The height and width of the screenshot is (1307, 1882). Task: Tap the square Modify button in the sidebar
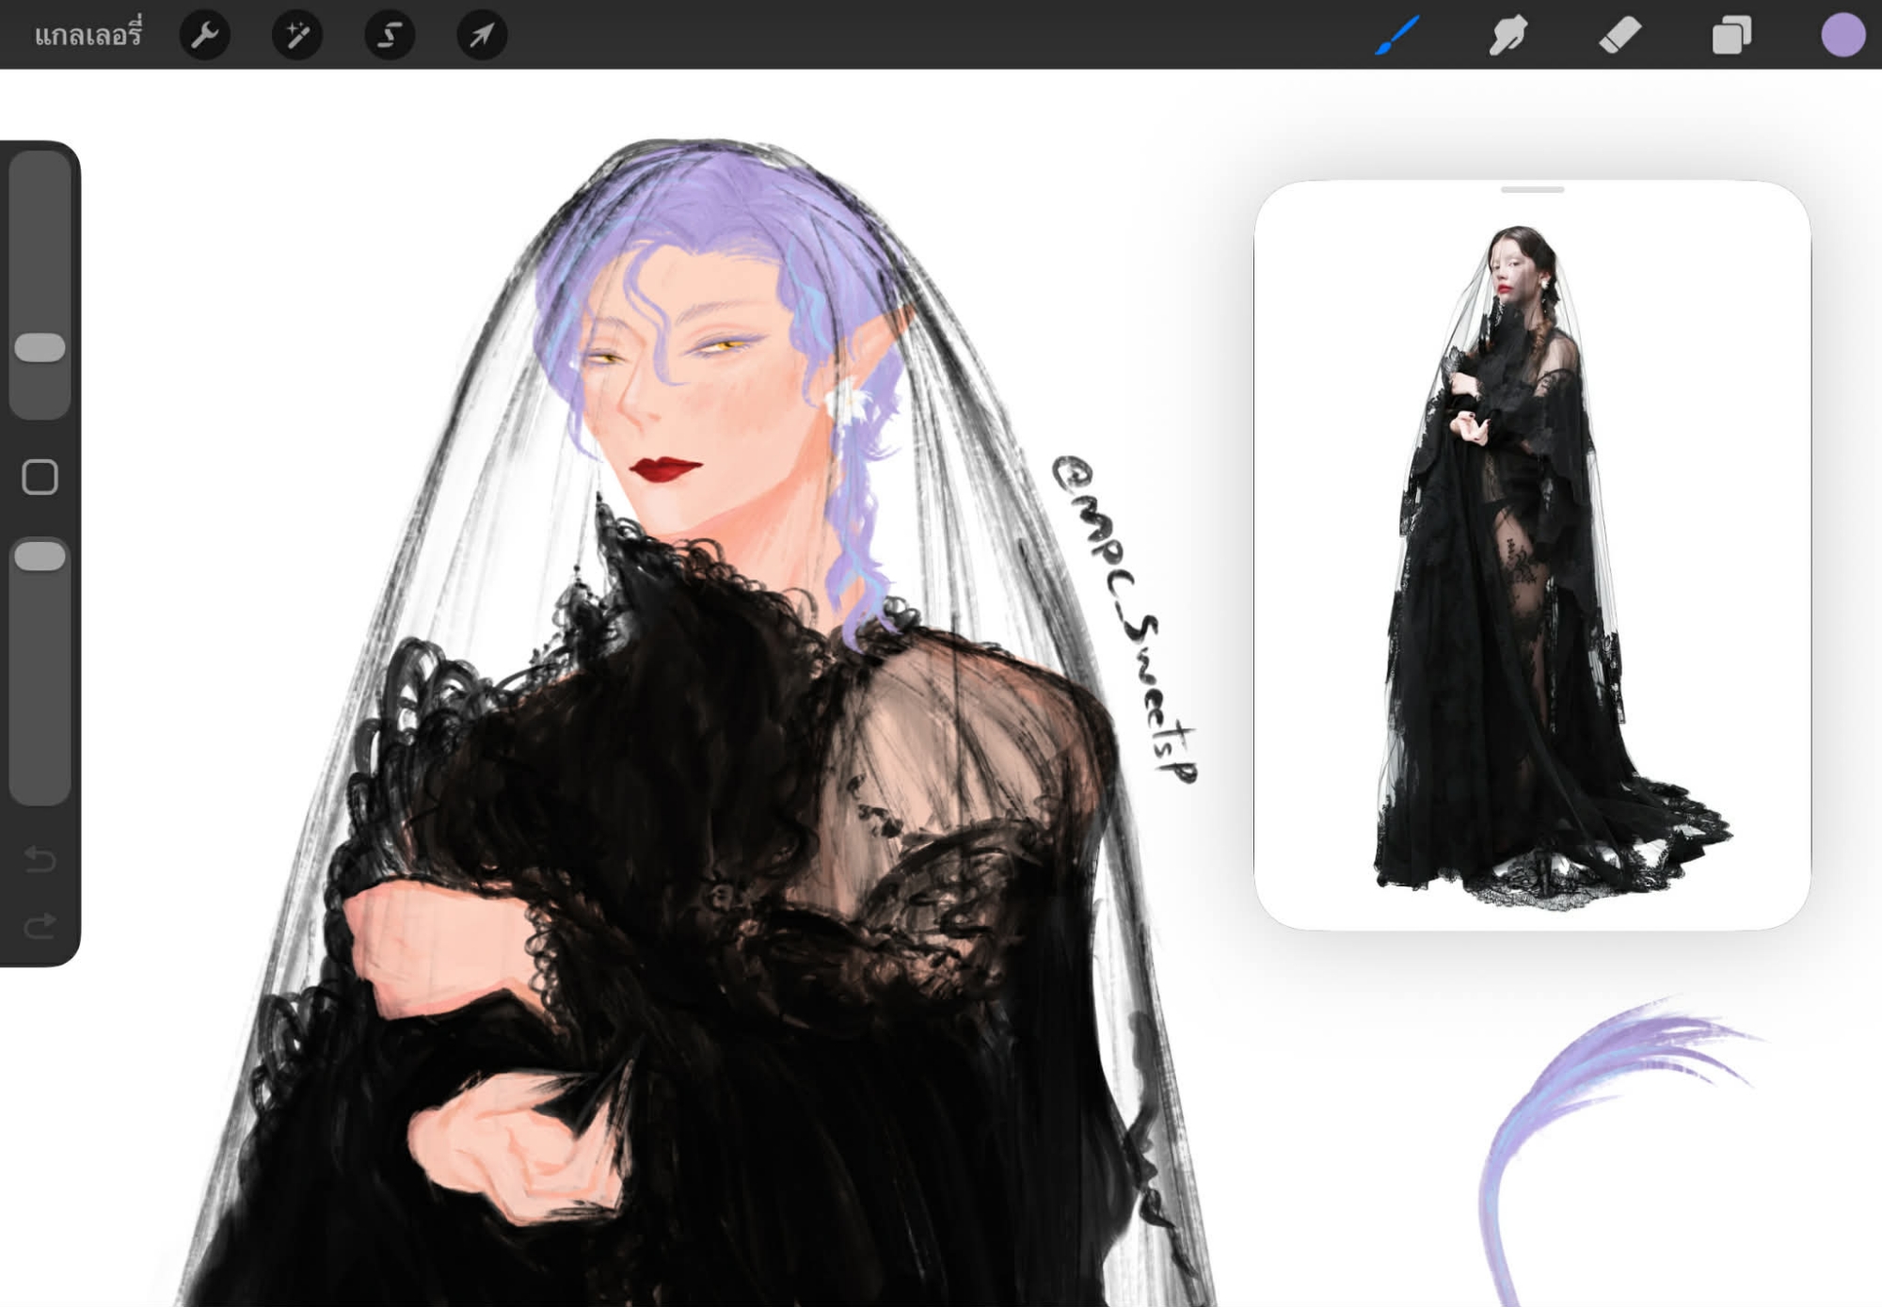click(x=40, y=477)
